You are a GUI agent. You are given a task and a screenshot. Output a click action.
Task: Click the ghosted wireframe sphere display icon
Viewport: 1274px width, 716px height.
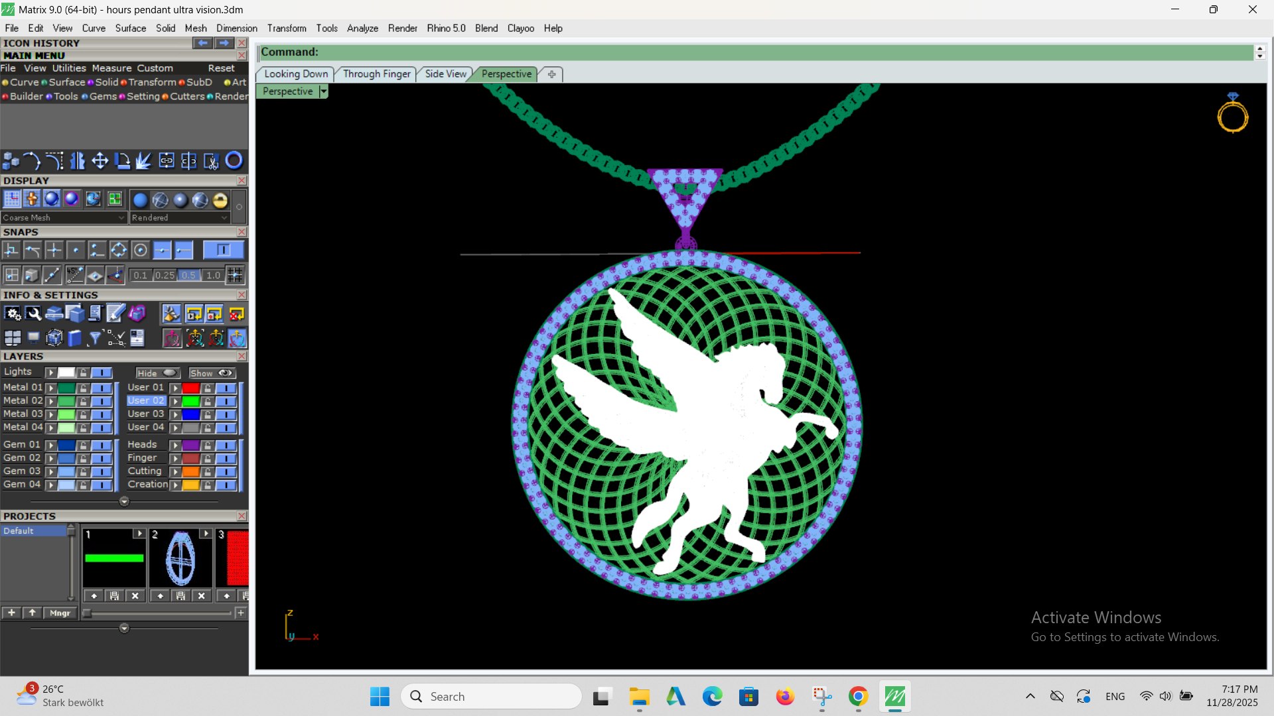point(161,200)
